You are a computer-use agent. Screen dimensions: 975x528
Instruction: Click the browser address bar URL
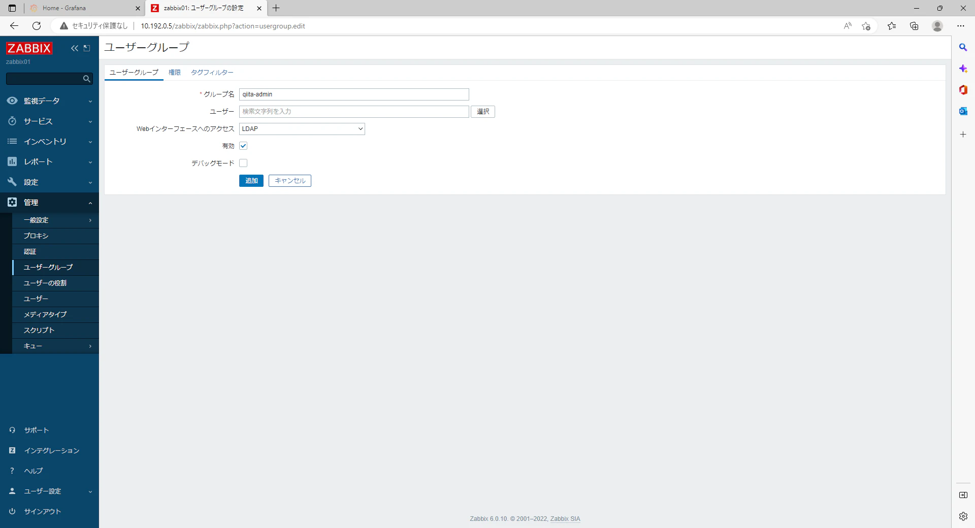pos(223,26)
